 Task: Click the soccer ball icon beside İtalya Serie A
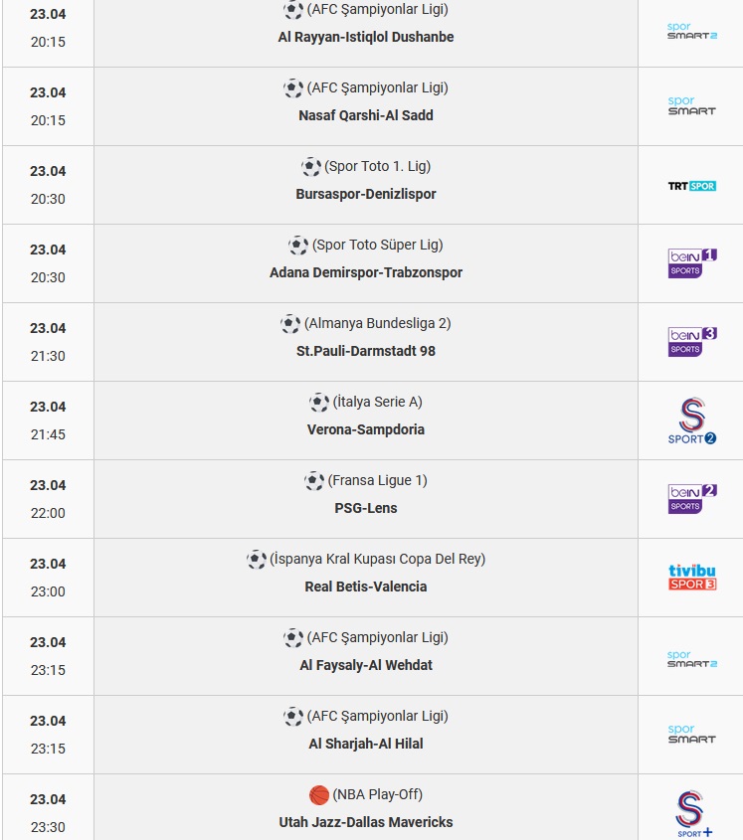pyautogui.click(x=319, y=403)
